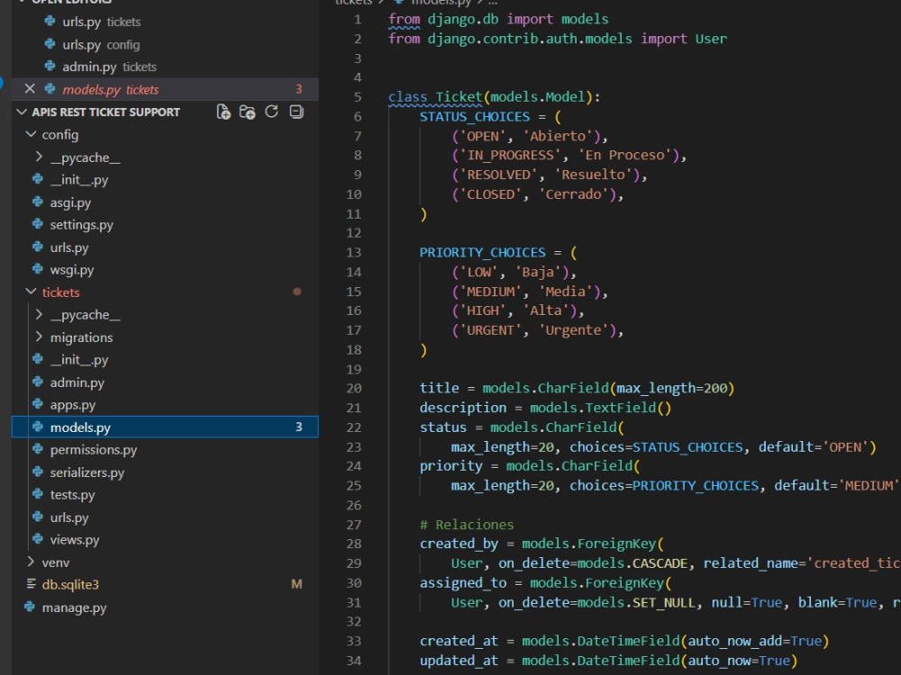901x675 pixels.
Task: Refresh the explorer with the refresh icon
Action: [272, 112]
